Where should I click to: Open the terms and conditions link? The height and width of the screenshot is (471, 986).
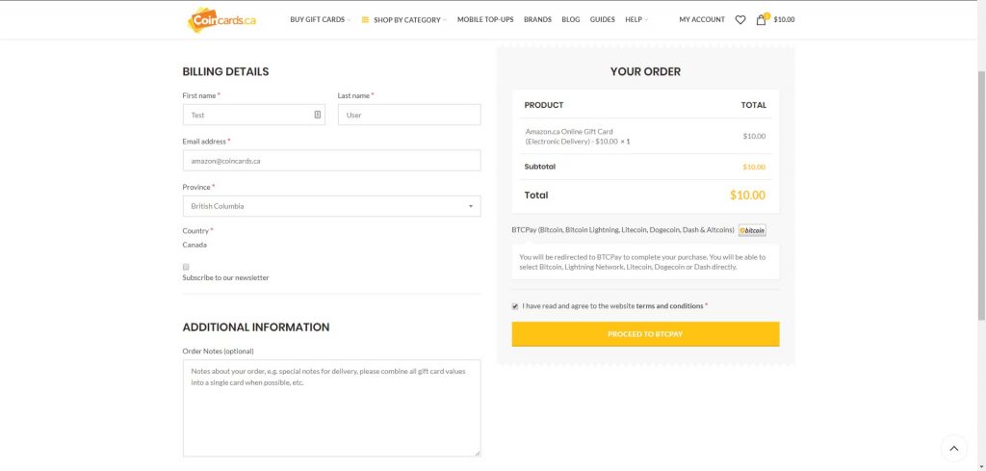(x=669, y=306)
